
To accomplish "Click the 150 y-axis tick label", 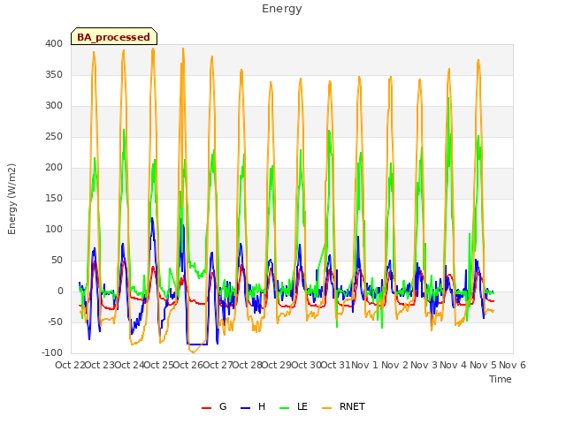I will click(54, 198).
